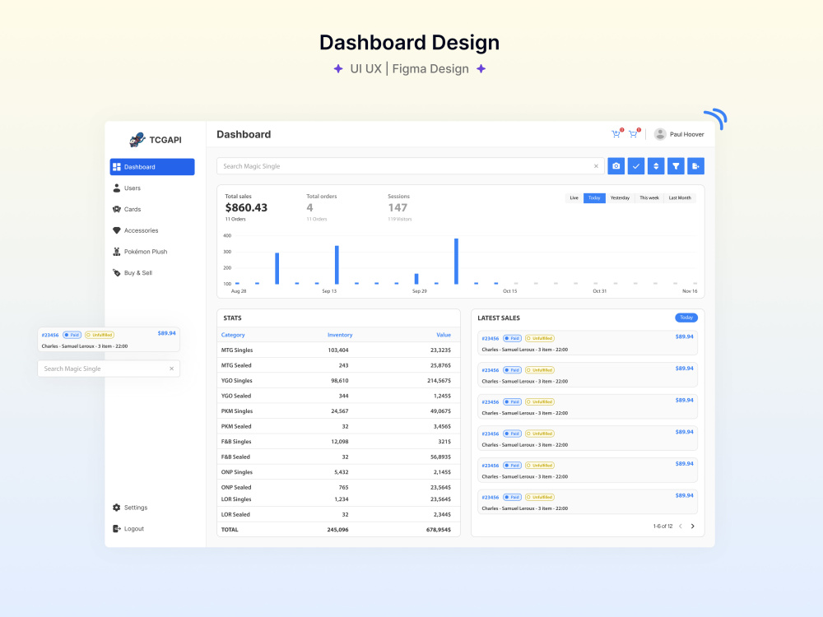This screenshot has height=617, width=823.
Task: Click the Pokémon Plush sidebar icon
Action: [x=119, y=251]
